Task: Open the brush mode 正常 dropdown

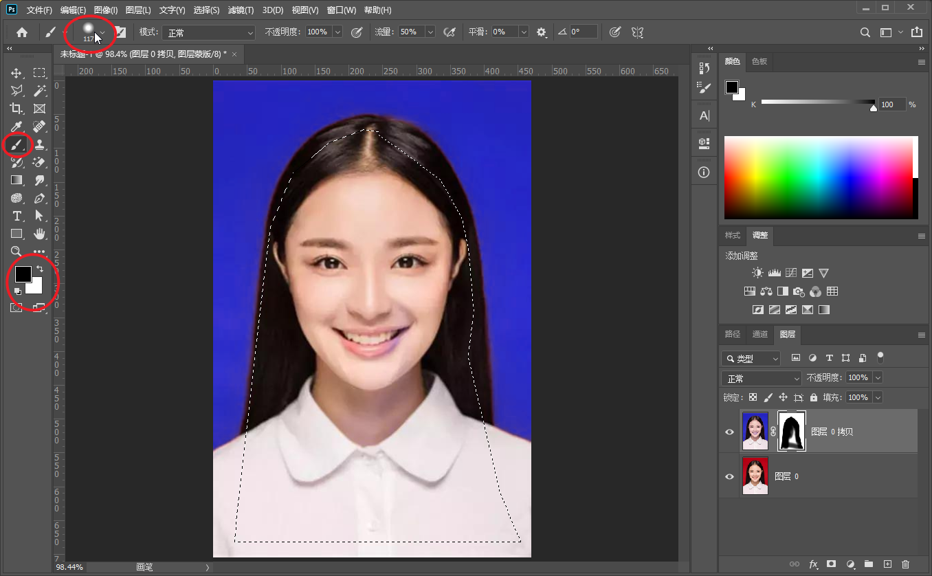Action: pyautogui.click(x=209, y=32)
